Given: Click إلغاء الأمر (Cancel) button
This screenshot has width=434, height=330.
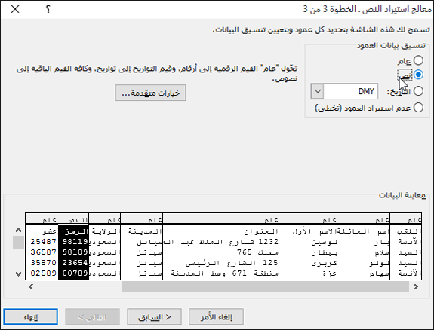Looking at the screenshot, I should 216,316.
